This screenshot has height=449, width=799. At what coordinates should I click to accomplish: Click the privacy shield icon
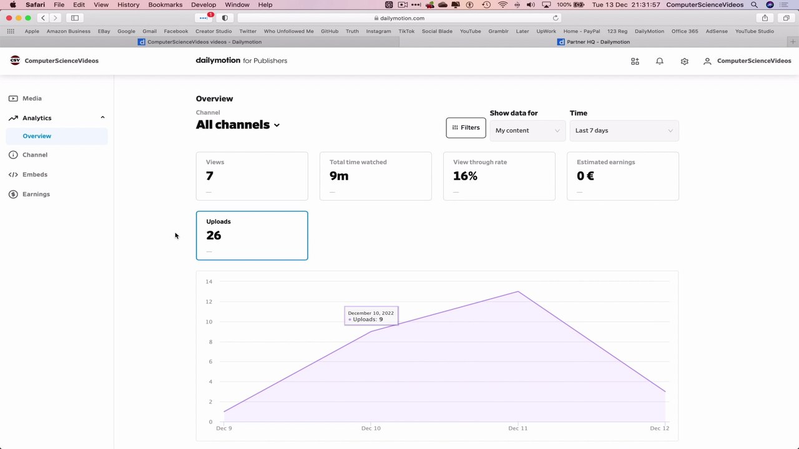225,18
